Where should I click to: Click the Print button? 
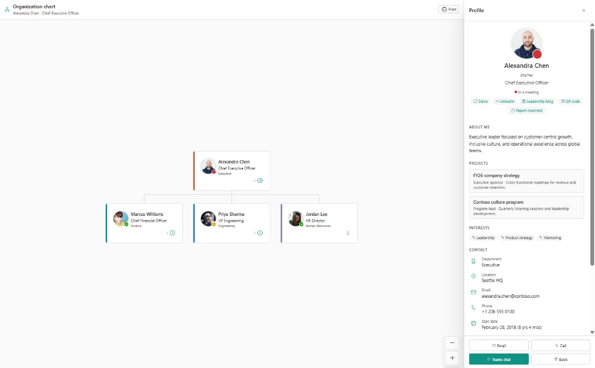pyautogui.click(x=449, y=9)
